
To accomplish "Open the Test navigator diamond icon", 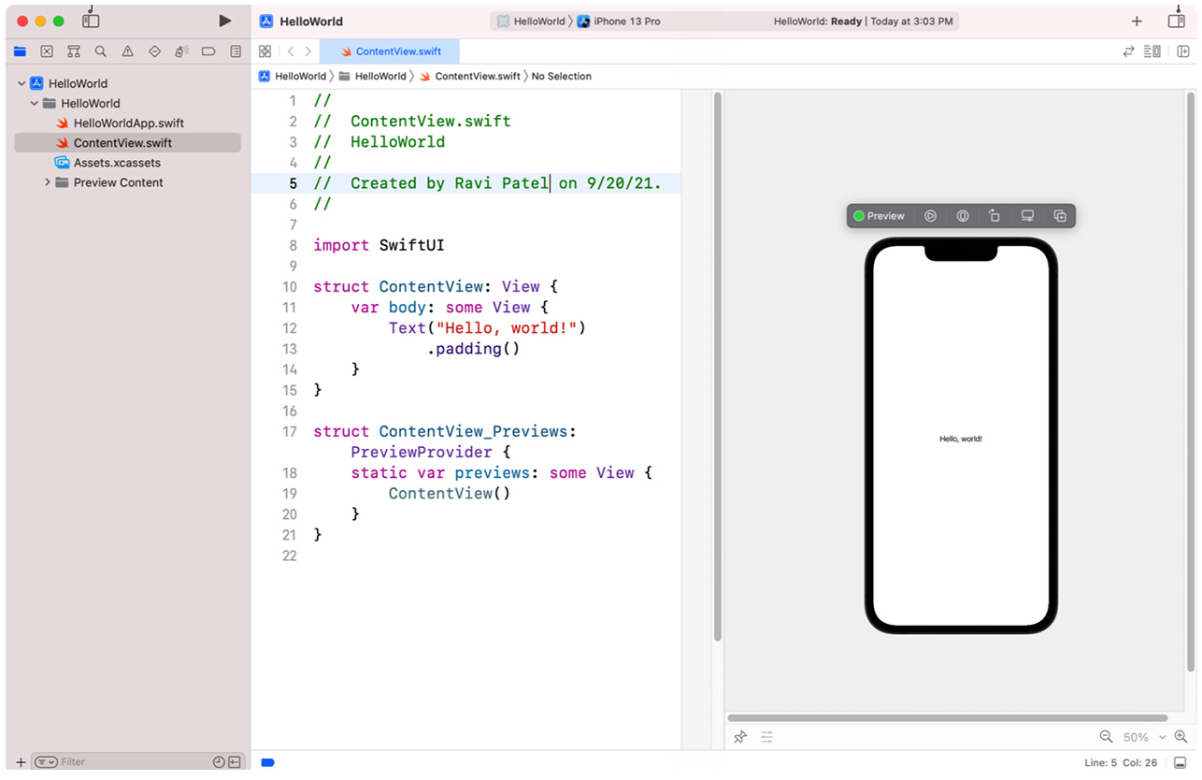I will 155,51.
